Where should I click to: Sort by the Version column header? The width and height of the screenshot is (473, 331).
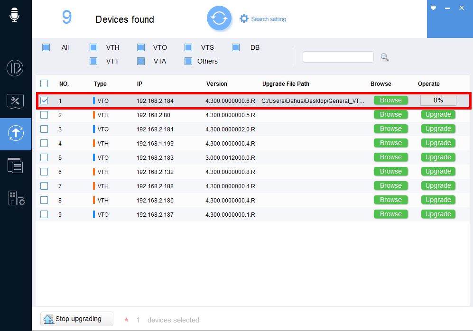pyautogui.click(x=216, y=84)
